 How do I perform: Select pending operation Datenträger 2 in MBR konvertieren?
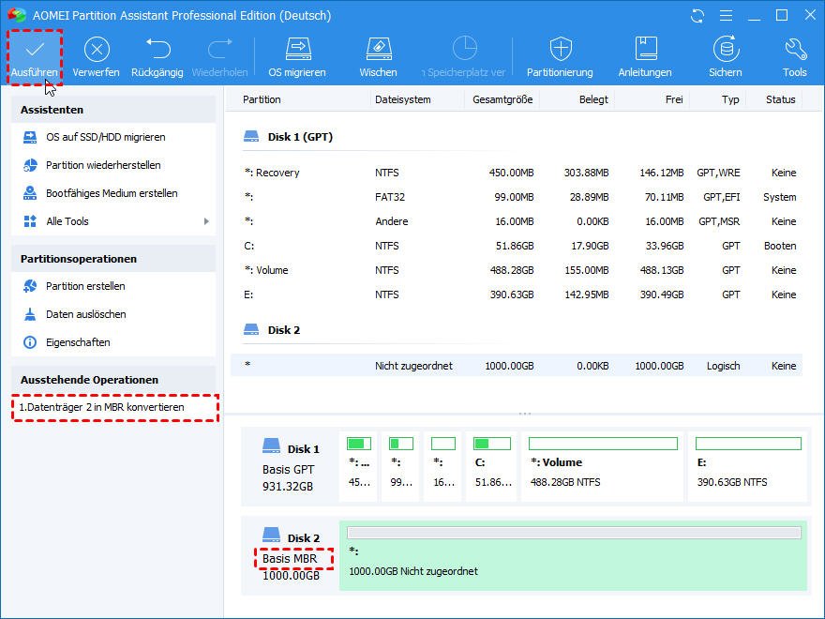102,408
